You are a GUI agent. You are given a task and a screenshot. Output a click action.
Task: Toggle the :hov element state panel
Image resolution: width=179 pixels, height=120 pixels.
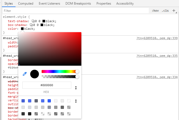pos(155,11)
